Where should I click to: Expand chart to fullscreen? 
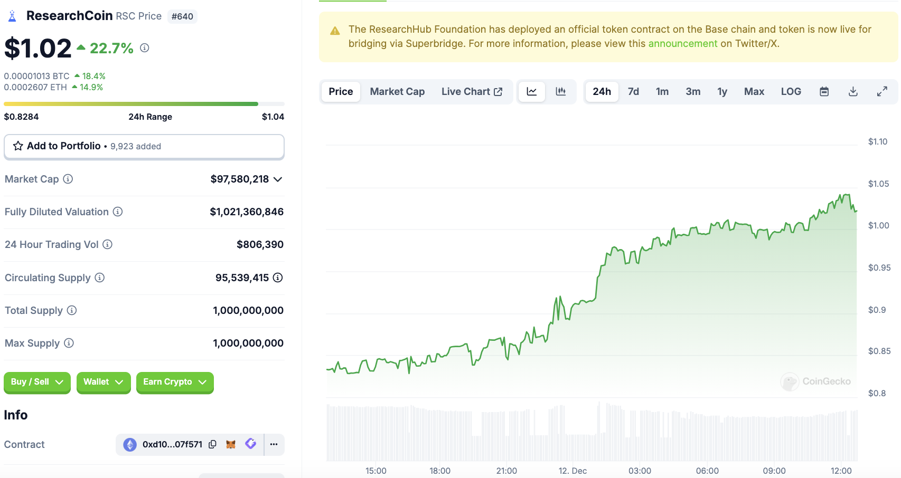[x=881, y=92]
